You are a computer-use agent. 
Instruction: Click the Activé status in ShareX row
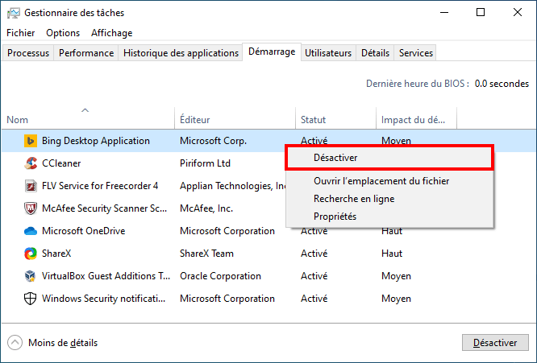314,254
